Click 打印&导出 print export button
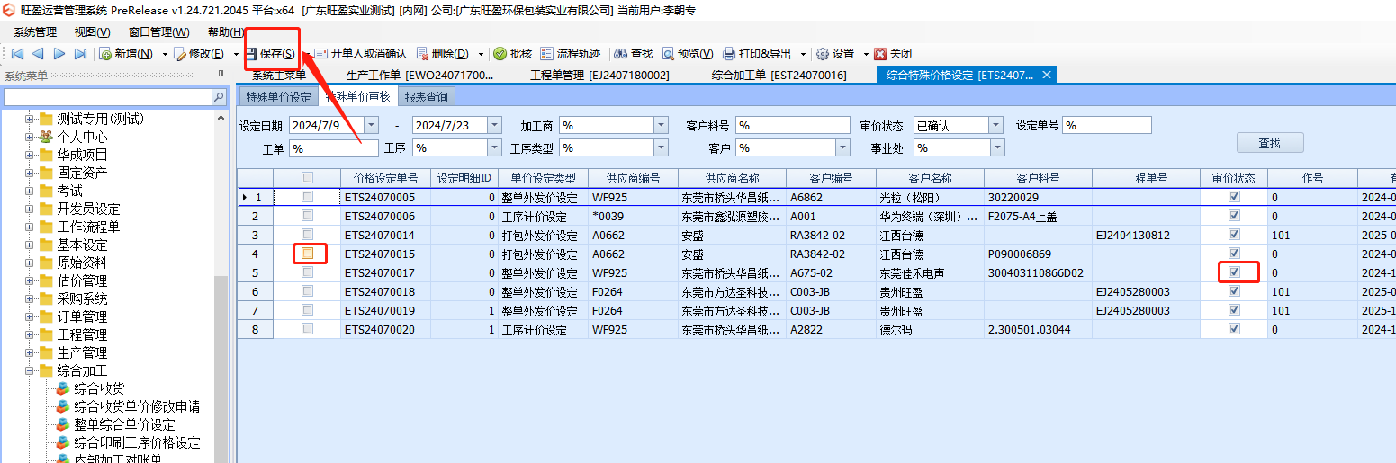This screenshot has width=1396, height=463. tap(759, 54)
